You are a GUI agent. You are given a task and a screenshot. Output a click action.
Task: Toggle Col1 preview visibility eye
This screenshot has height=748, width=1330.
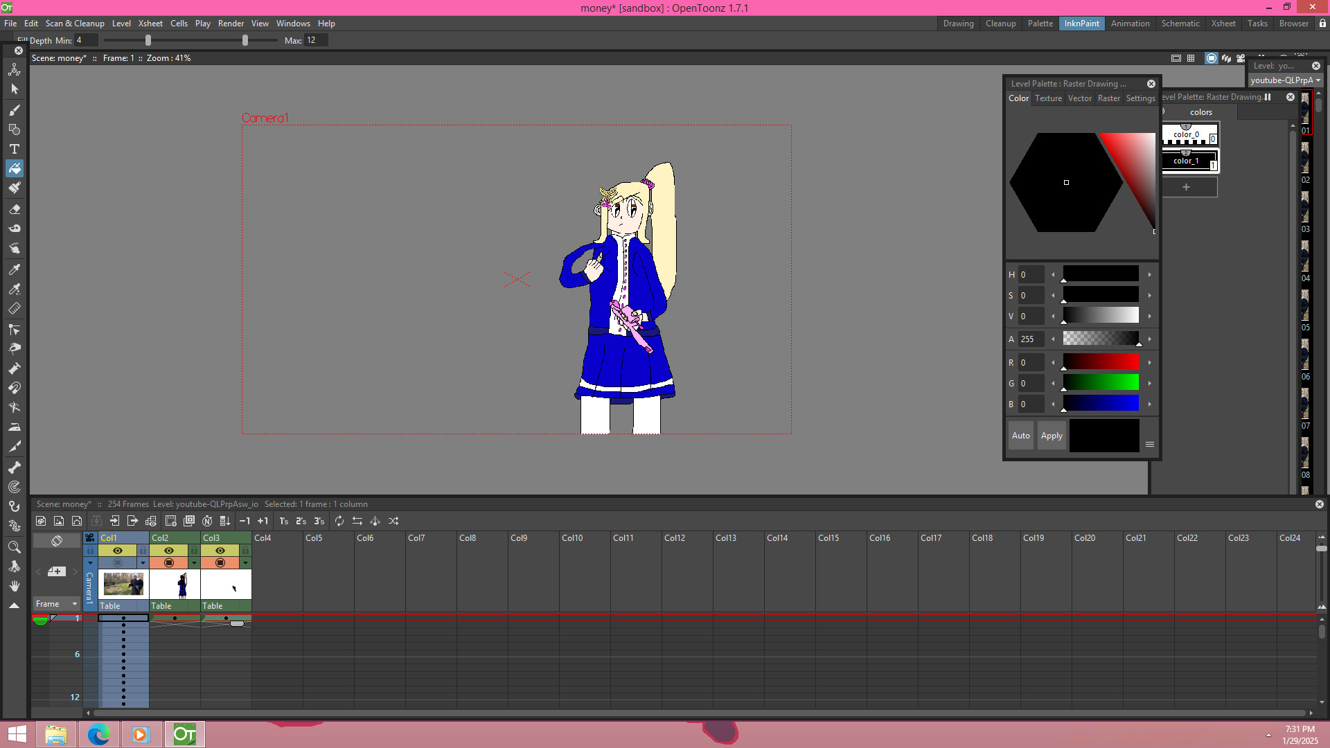(x=118, y=551)
